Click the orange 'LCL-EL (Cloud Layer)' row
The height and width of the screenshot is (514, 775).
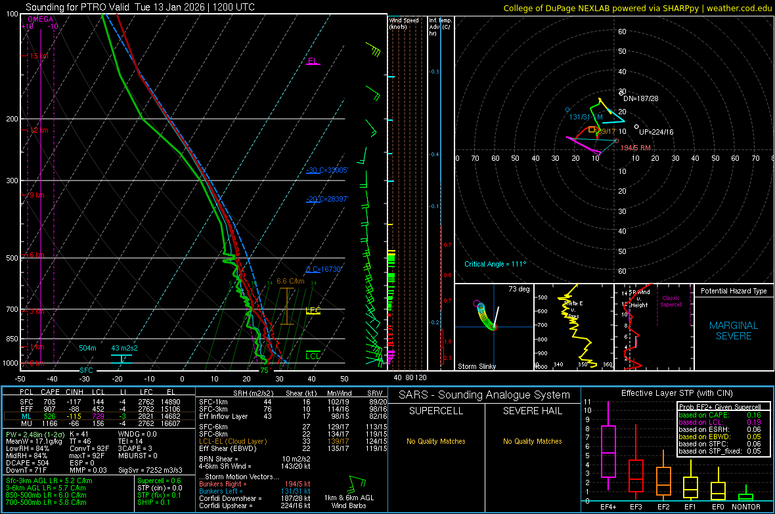[x=232, y=441]
